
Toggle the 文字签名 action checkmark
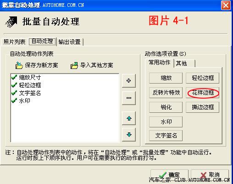[x=14, y=93]
